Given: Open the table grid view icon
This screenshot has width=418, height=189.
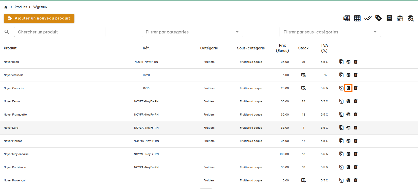Looking at the screenshot, I should (x=357, y=18).
